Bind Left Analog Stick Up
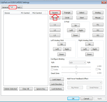 tap(62, 44)
